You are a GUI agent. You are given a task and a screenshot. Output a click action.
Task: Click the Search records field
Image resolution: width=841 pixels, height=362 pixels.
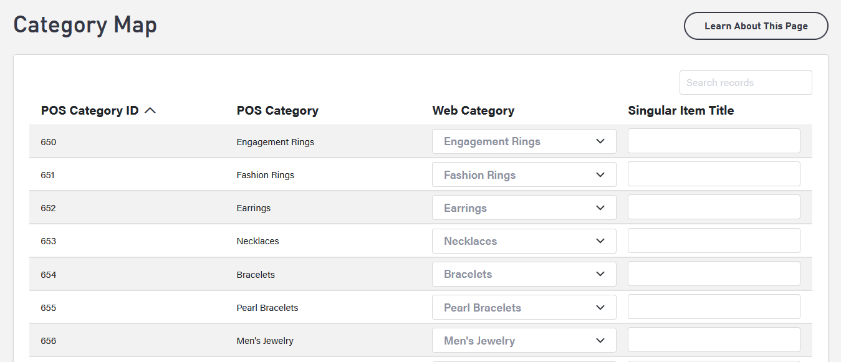[x=745, y=83]
